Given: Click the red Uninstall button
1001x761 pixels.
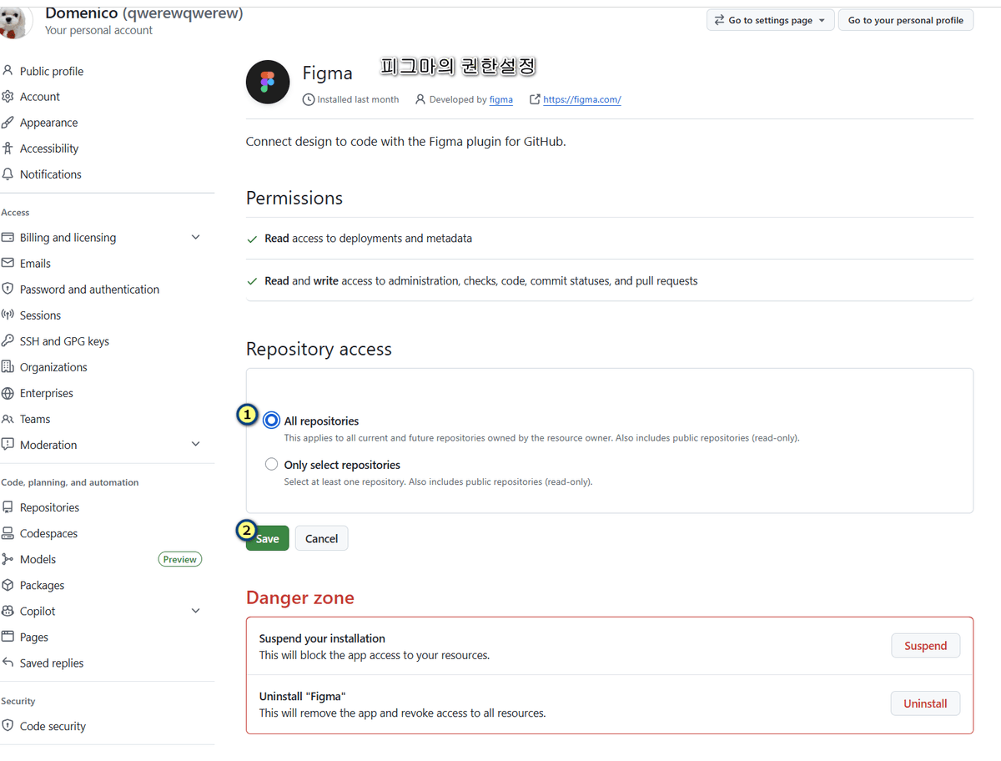Looking at the screenshot, I should 925,703.
